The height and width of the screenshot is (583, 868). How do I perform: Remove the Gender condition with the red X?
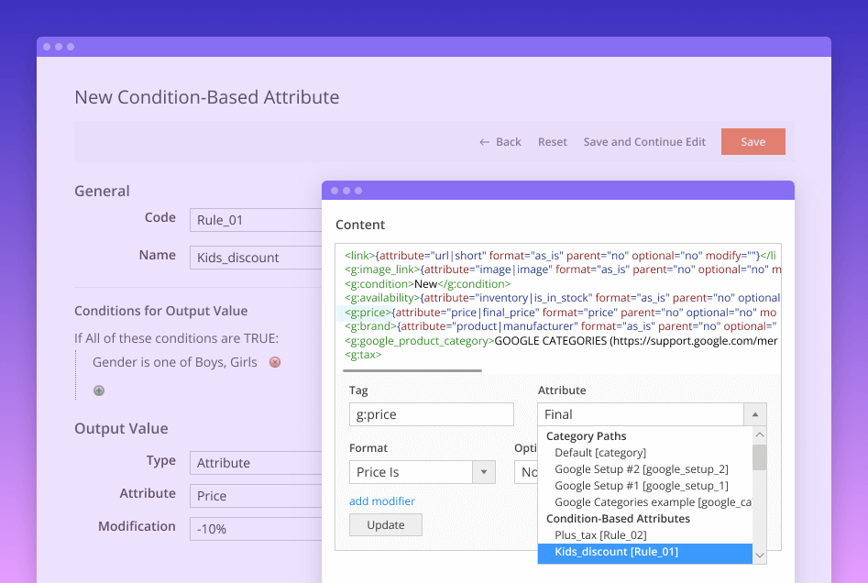(x=274, y=362)
